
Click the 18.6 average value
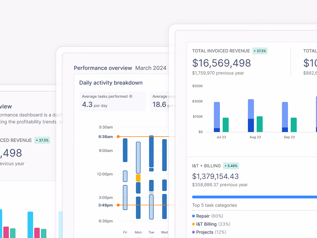tap(159, 105)
